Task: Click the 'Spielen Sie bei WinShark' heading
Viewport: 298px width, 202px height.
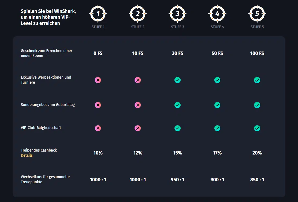Action: tap(48, 17)
